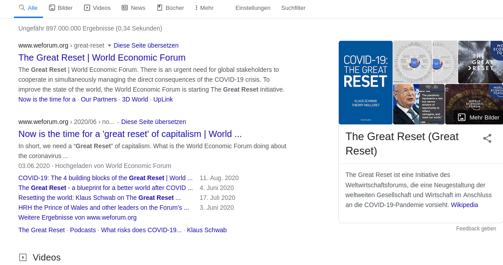Image resolution: width=503 pixels, height=265 pixels.
Task: Open the 'UpLink' sitelink
Action: click(x=163, y=99)
